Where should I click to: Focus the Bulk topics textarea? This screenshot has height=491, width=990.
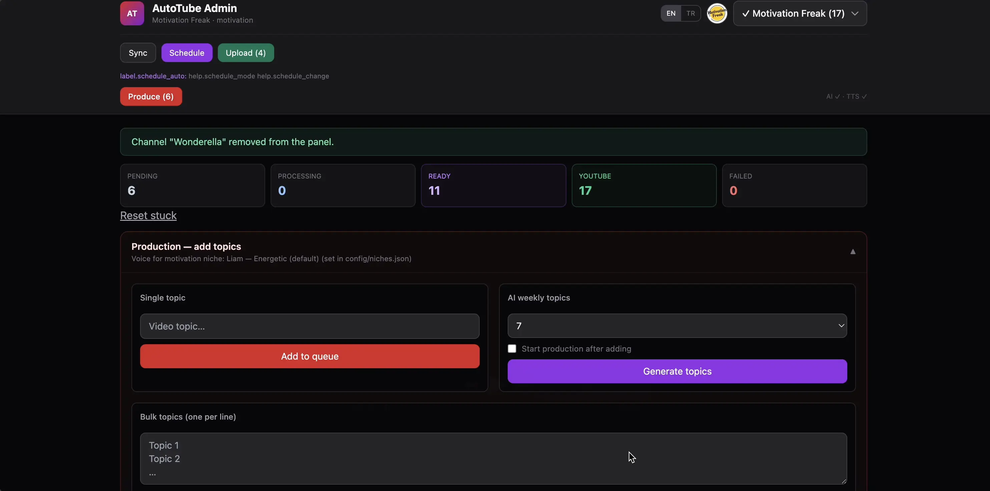tap(493, 458)
